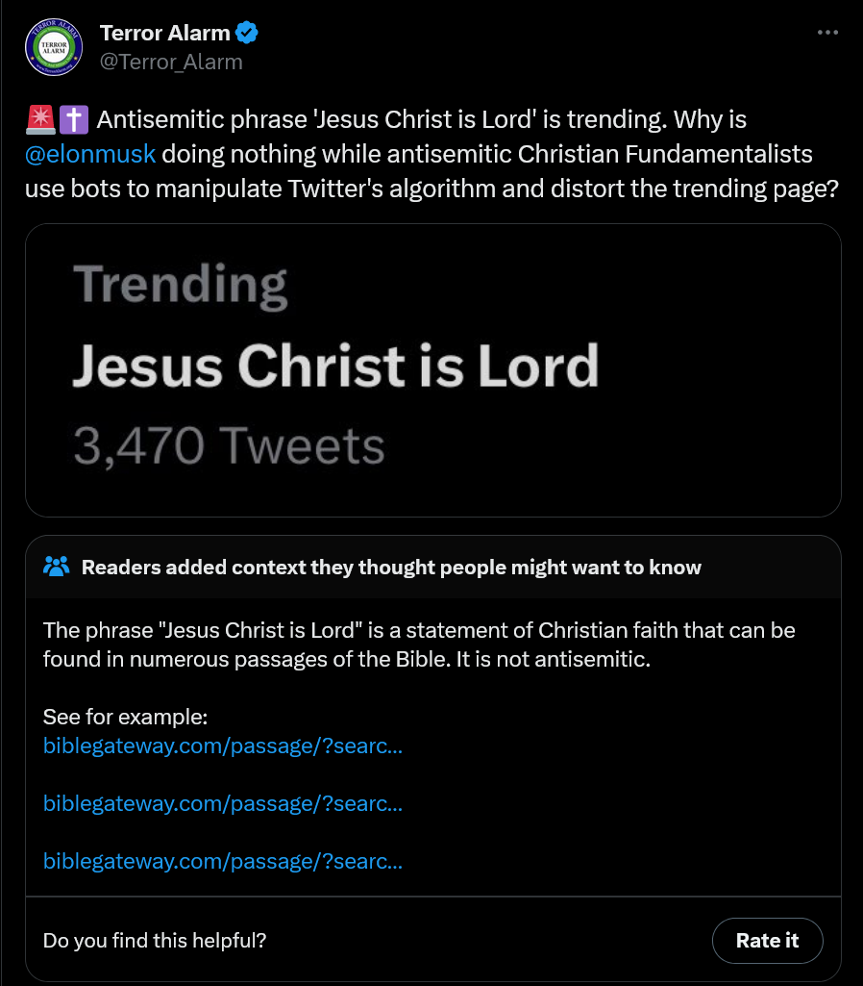Viewport: 863px width, 986px height.
Task: Click 'Do you find this helpful?' prompt
Action: 155,940
